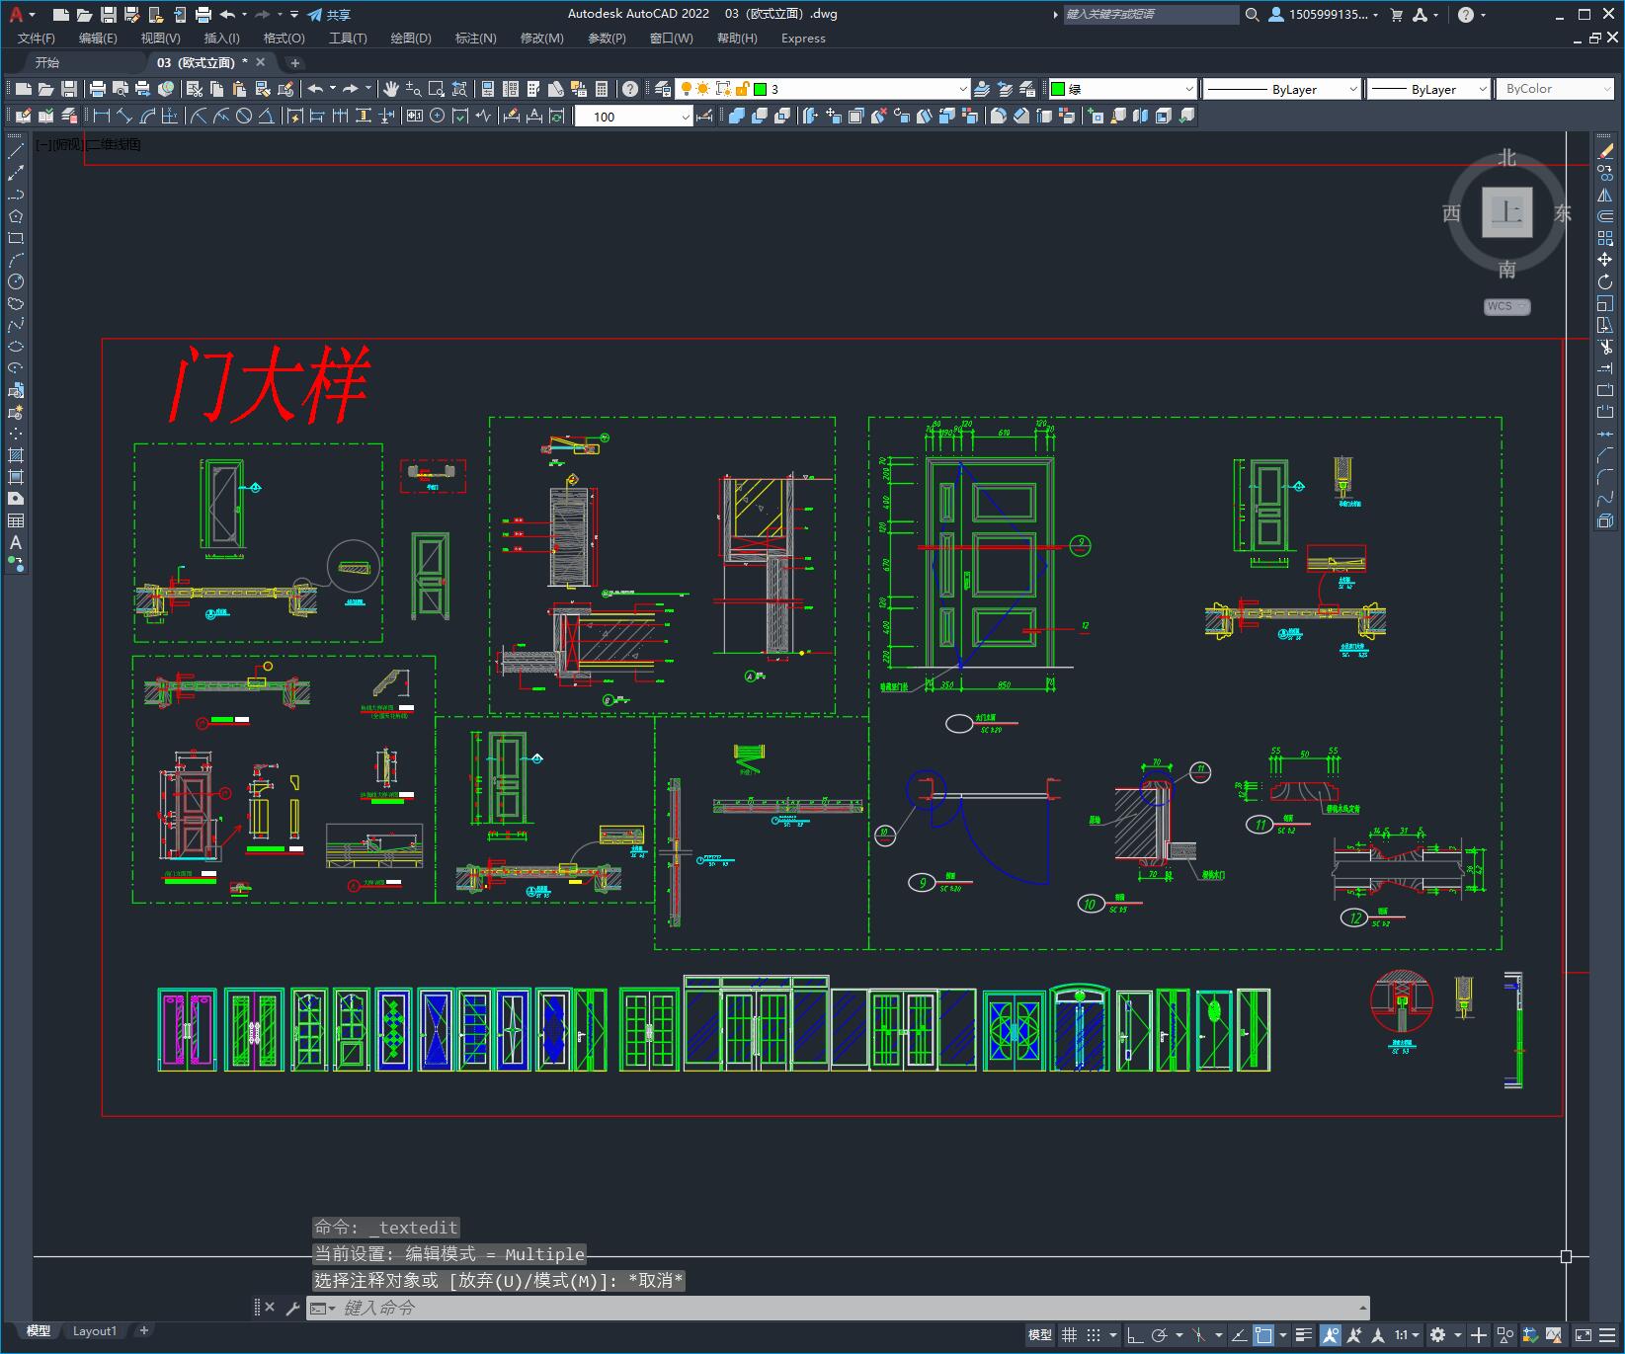Open the ByColor plot style dropdown
The height and width of the screenshot is (1354, 1625).
(x=1555, y=89)
